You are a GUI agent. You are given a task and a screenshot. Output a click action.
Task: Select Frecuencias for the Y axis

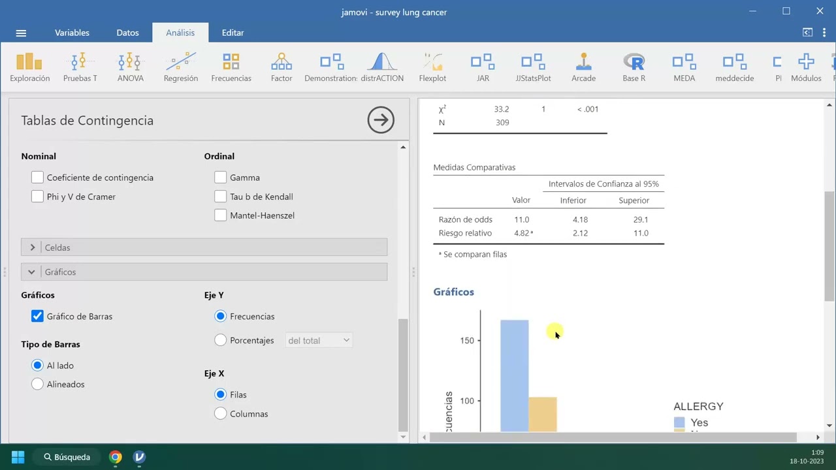point(220,317)
